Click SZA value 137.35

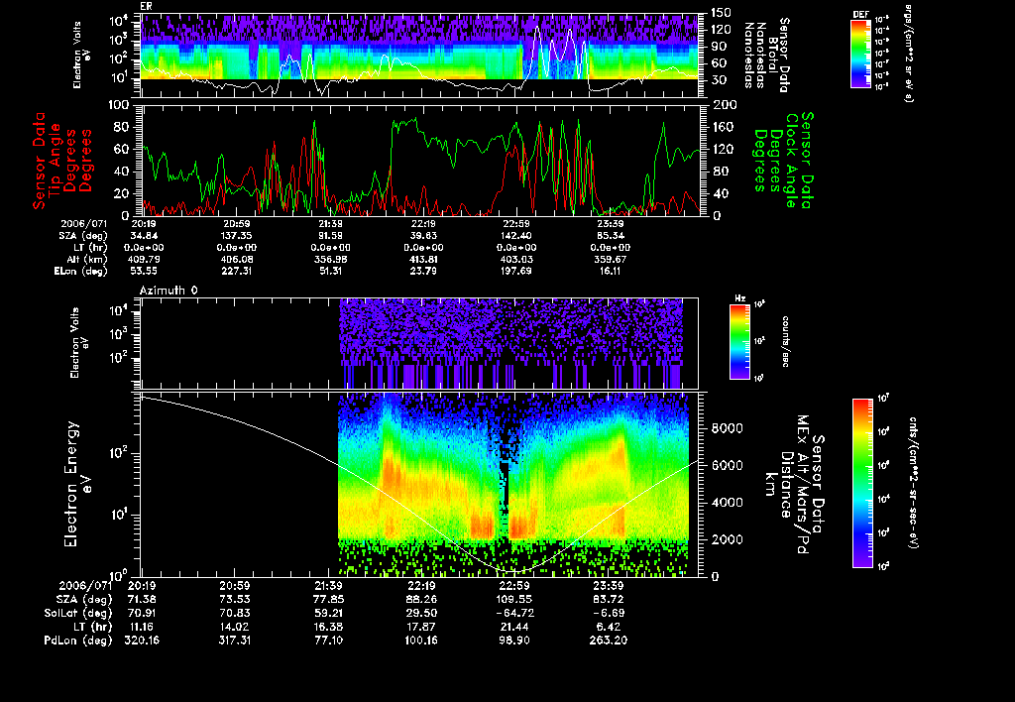[x=236, y=236]
